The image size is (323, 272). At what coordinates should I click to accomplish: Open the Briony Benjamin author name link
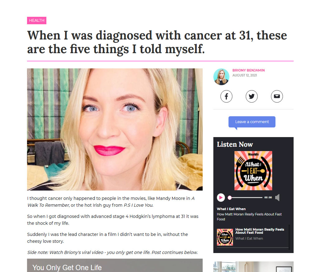(x=249, y=70)
